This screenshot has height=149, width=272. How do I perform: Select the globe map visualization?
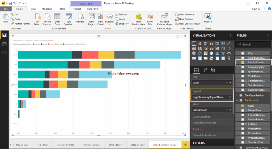[x=211, y=54]
